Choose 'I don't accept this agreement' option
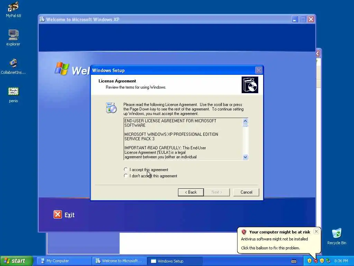354x266 pixels. point(126,176)
